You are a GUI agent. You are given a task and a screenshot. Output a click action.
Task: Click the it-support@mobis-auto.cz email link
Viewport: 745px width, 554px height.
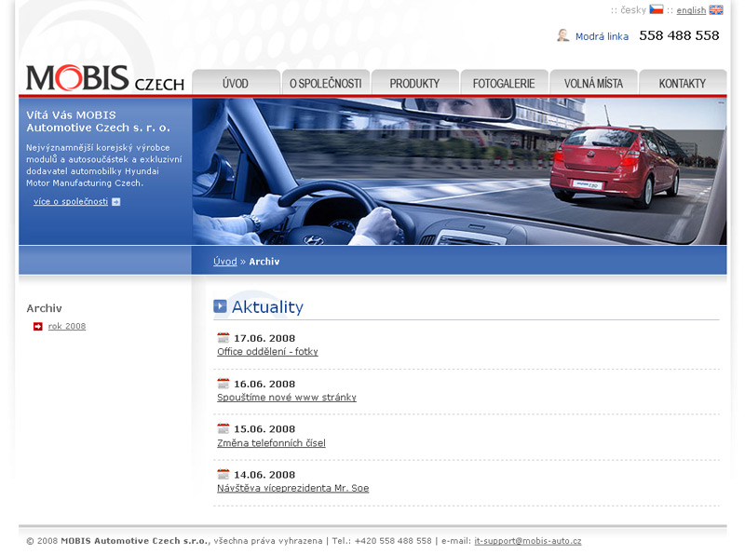click(x=528, y=541)
